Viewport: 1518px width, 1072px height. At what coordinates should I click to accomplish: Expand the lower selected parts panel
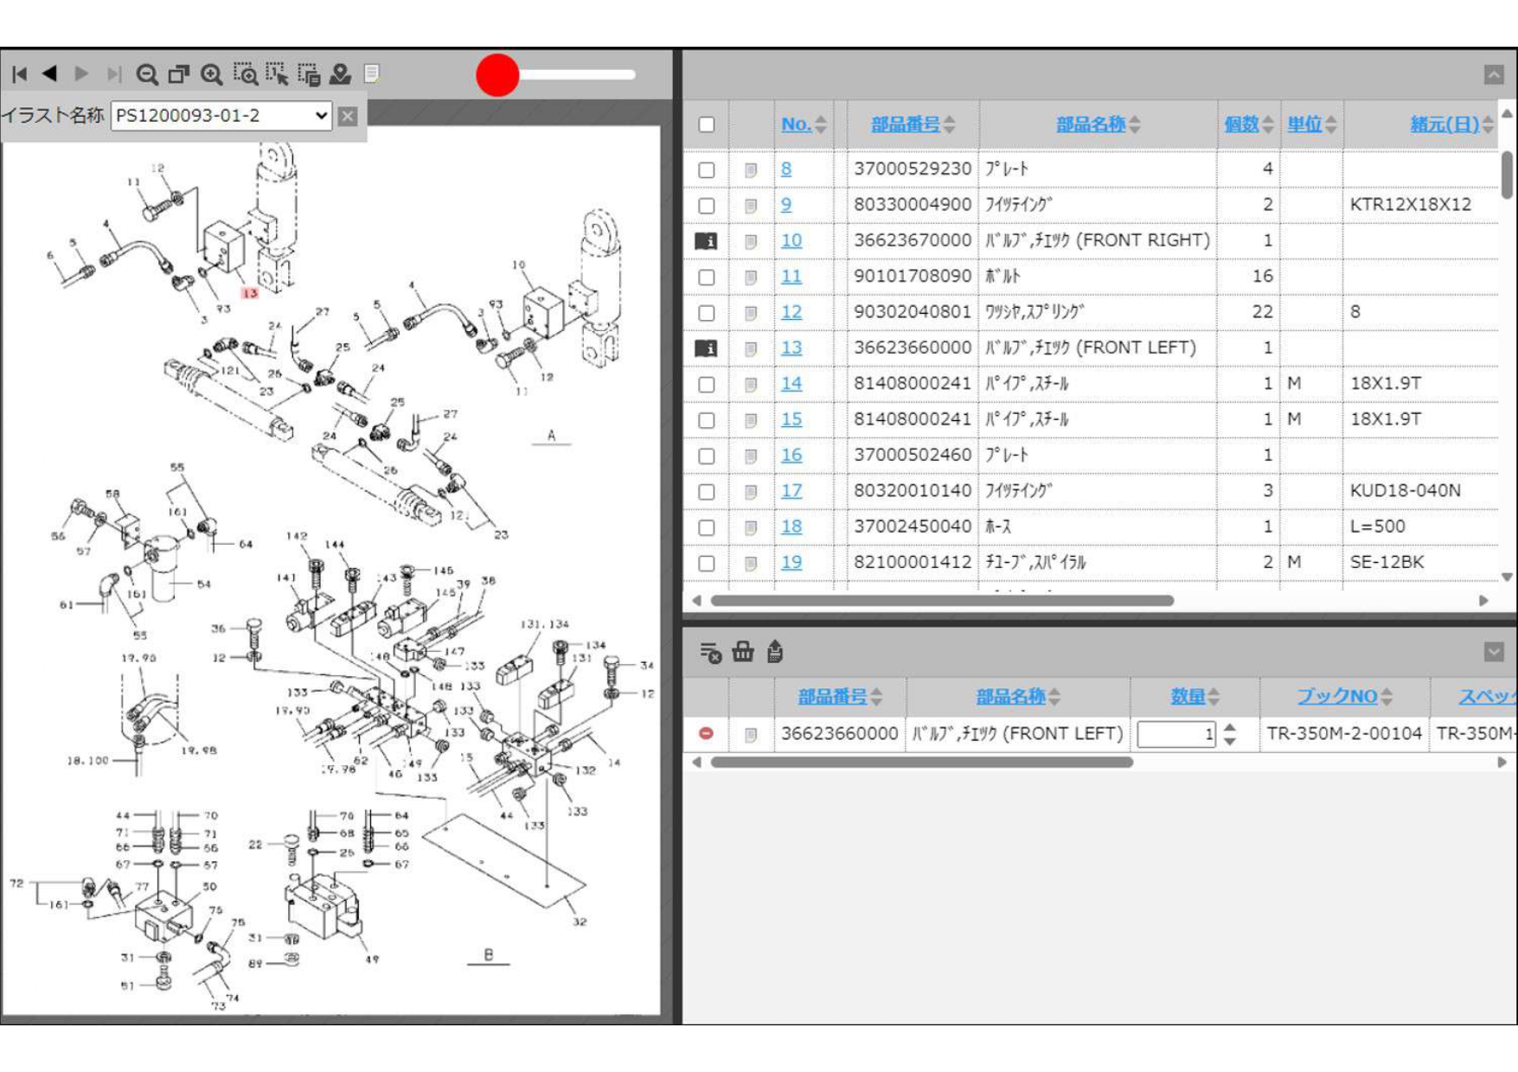1494,652
